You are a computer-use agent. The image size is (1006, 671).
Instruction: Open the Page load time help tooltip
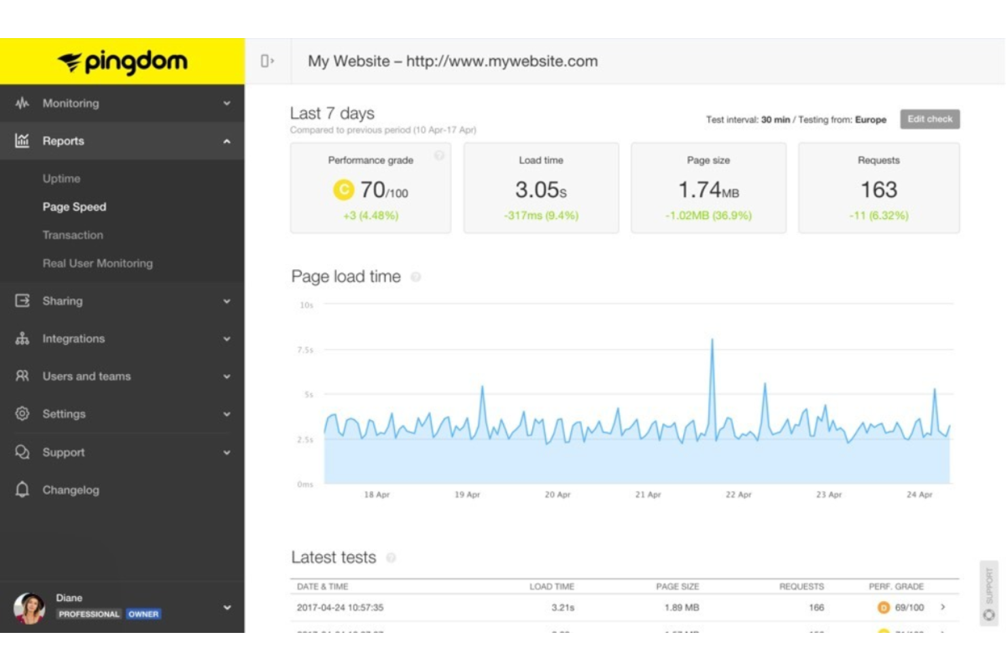[415, 277]
